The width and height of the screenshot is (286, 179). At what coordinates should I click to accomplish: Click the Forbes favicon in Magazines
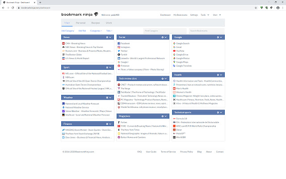tap(119, 122)
